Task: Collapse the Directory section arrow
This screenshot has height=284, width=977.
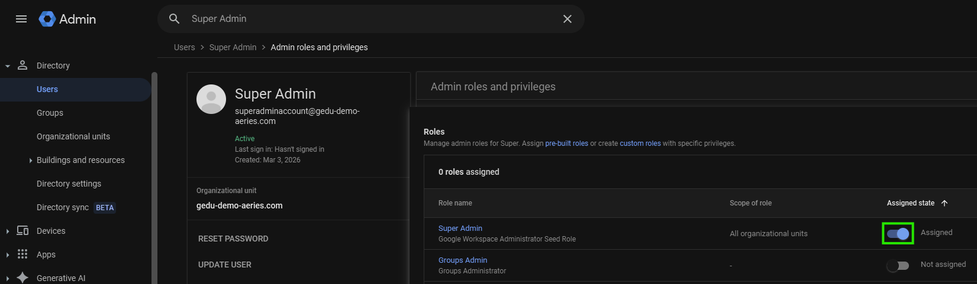Action: pos(8,66)
